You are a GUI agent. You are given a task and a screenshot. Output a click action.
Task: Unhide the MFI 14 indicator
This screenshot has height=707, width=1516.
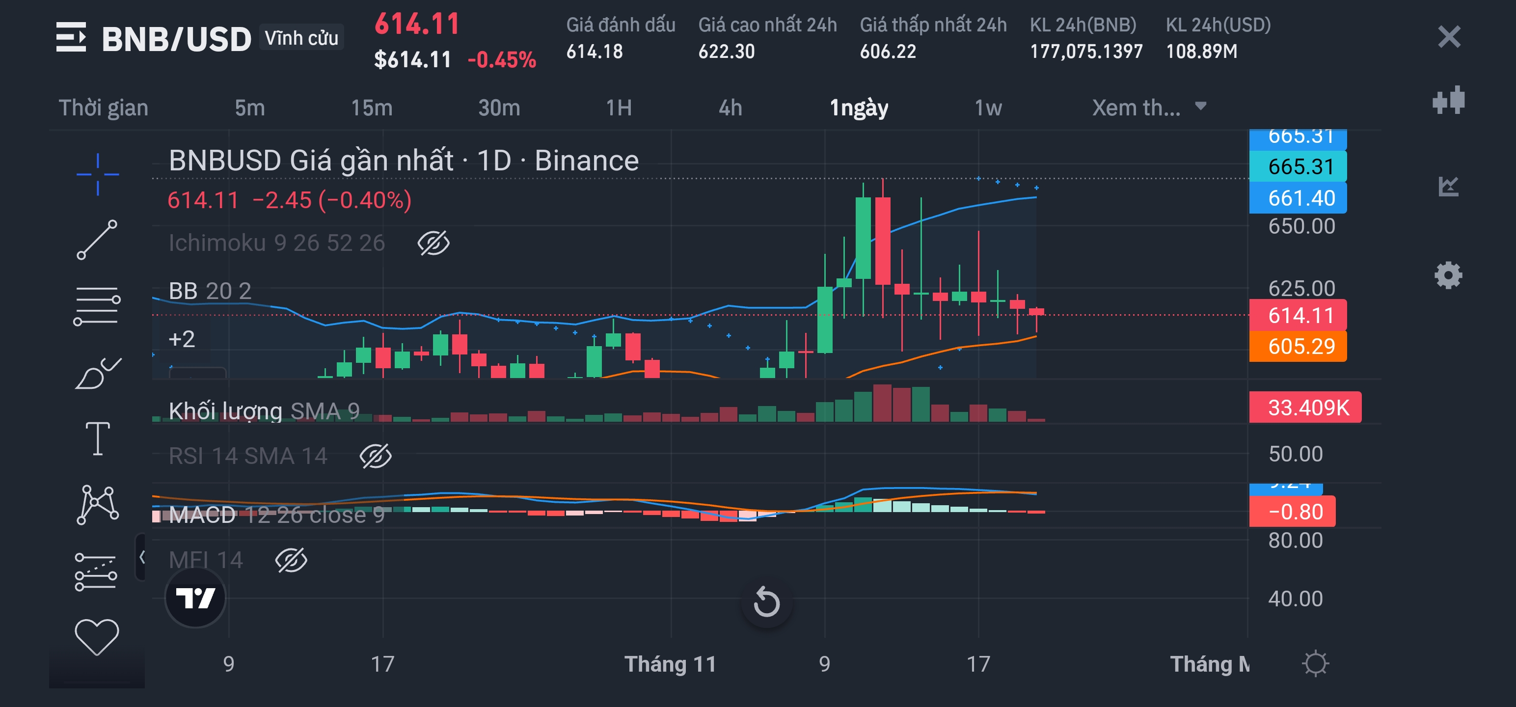291,560
